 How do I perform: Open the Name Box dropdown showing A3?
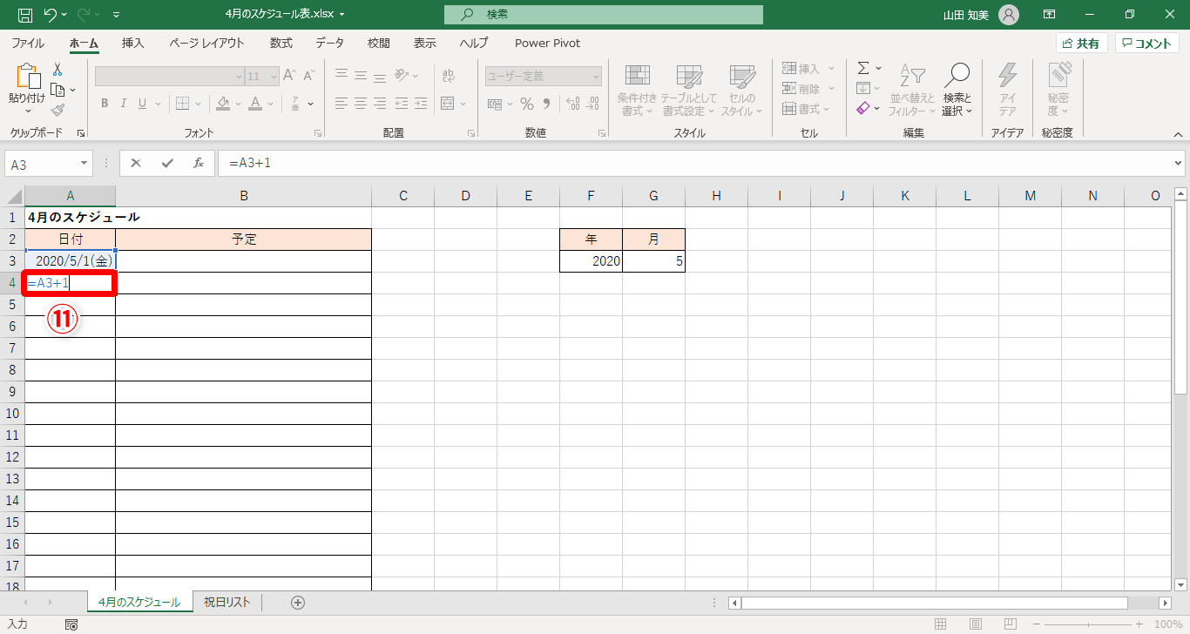[x=85, y=163]
